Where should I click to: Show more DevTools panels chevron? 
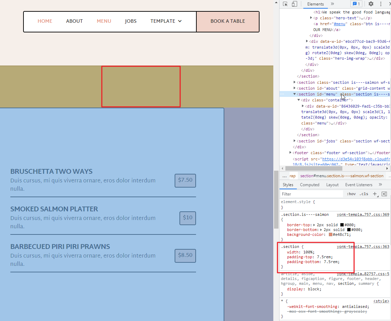pyautogui.click(x=332, y=4)
